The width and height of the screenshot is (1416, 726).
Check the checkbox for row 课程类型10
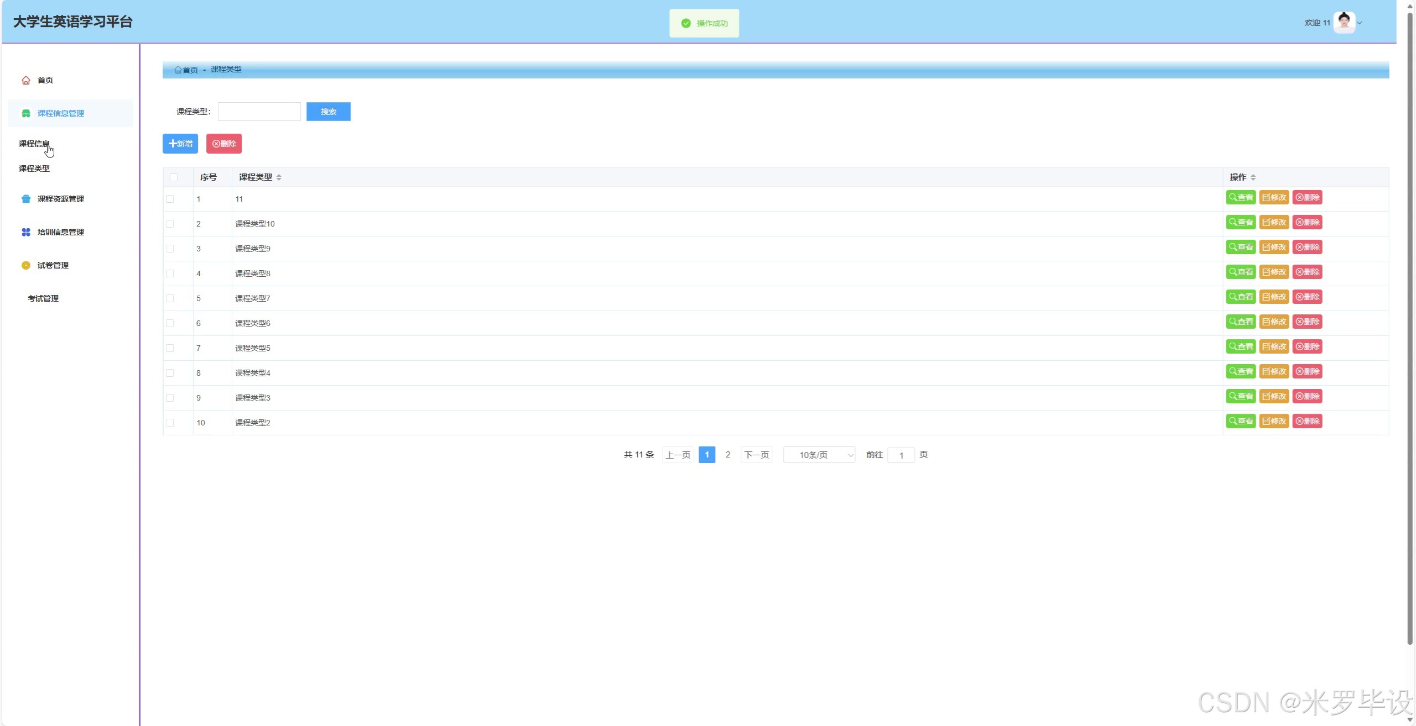tap(170, 224)
